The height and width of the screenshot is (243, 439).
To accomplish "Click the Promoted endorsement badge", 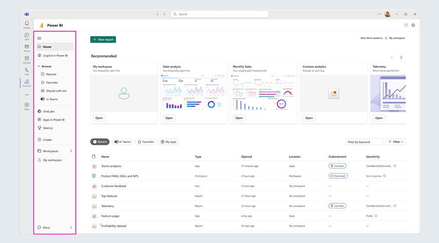I will click(338, 176).
